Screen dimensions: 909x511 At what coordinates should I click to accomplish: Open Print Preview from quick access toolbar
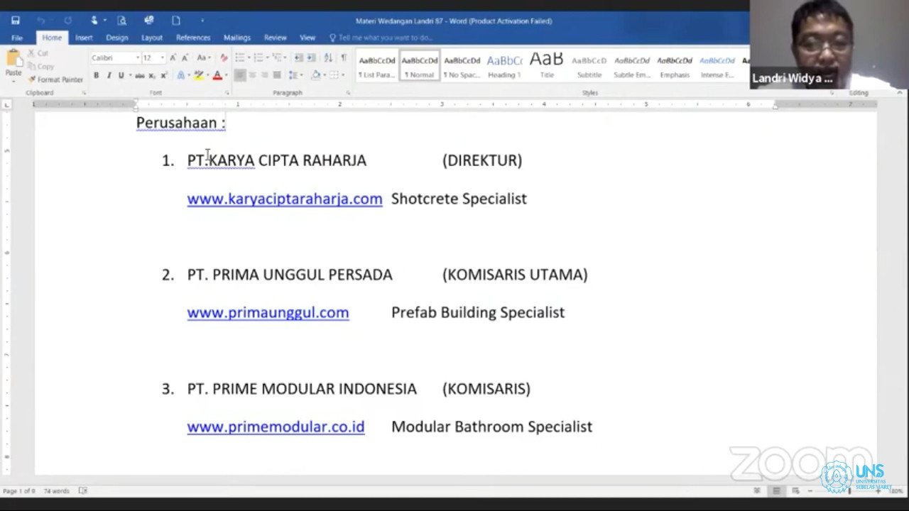point(121,21)
